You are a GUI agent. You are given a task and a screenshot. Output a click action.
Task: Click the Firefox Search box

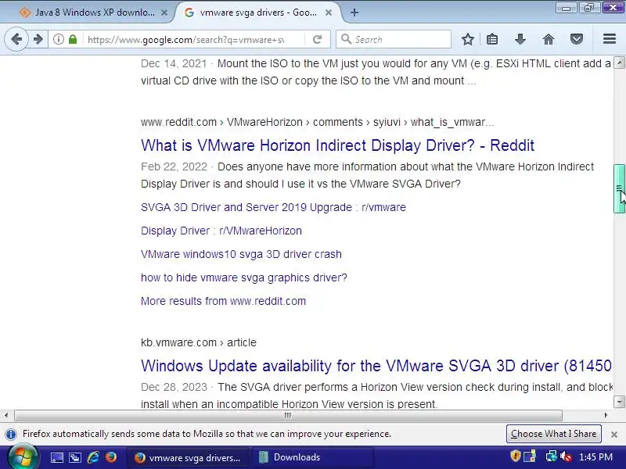394,40
